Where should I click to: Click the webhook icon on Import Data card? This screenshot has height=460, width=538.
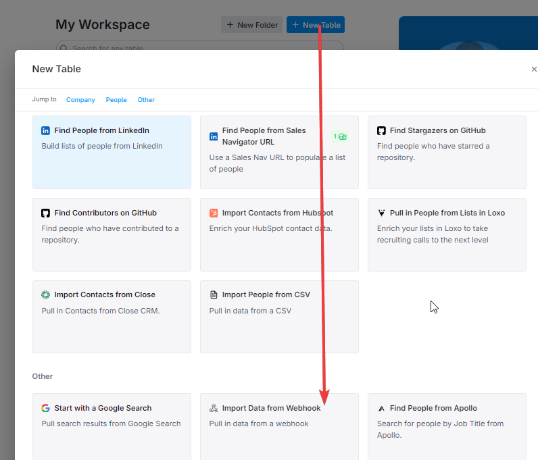[x=214, y=409]
